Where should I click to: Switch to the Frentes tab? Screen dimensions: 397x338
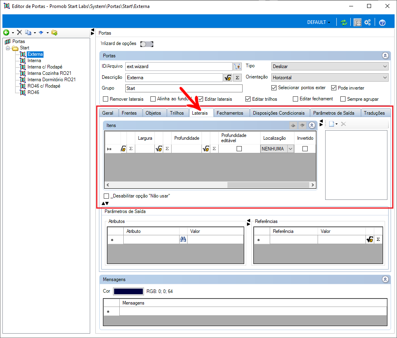pyautogui.click(x=129, y=113)
